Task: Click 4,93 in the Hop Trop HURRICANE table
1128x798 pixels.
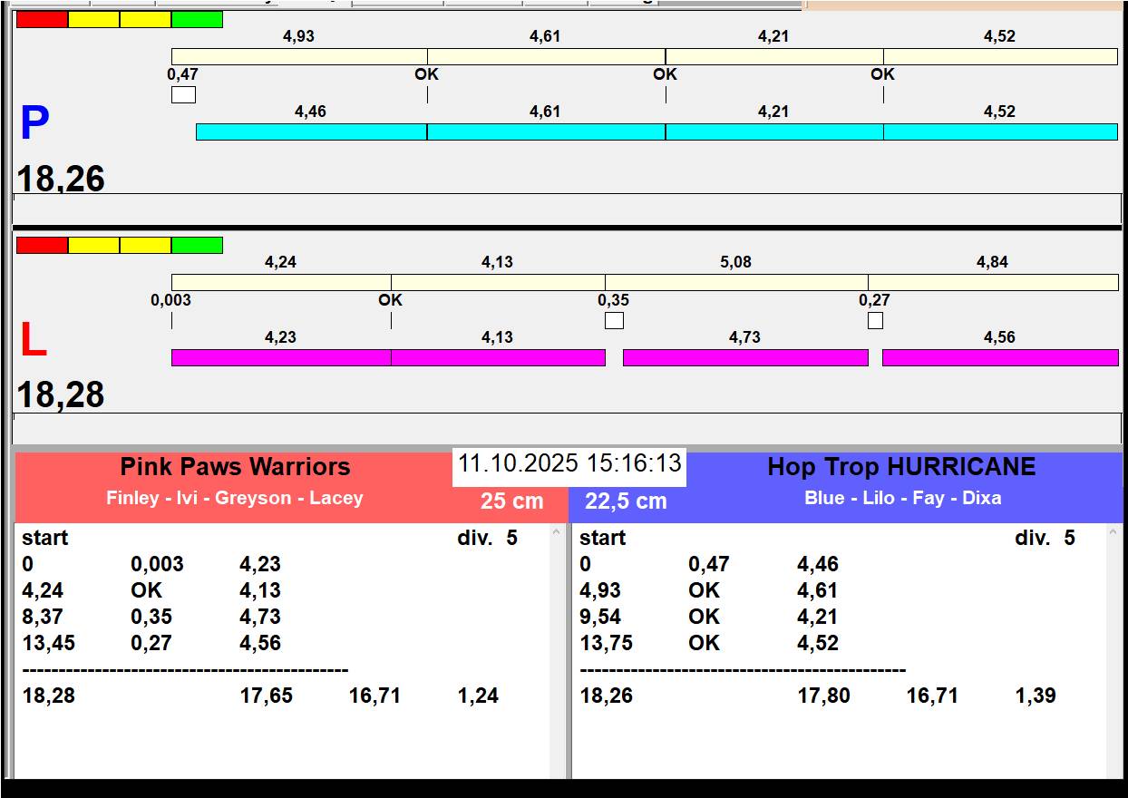Action: tap(599, 590)
